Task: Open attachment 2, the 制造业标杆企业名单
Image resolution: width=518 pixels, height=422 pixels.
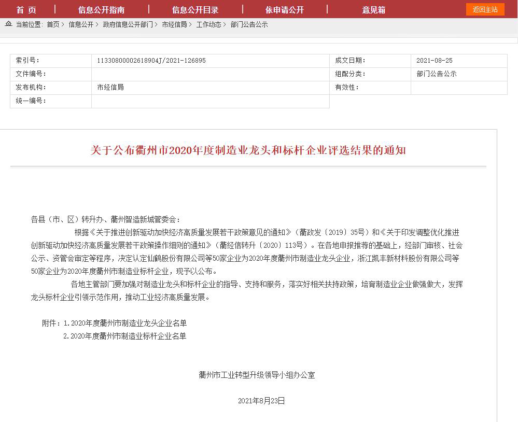Action: [x=124, y=336]
